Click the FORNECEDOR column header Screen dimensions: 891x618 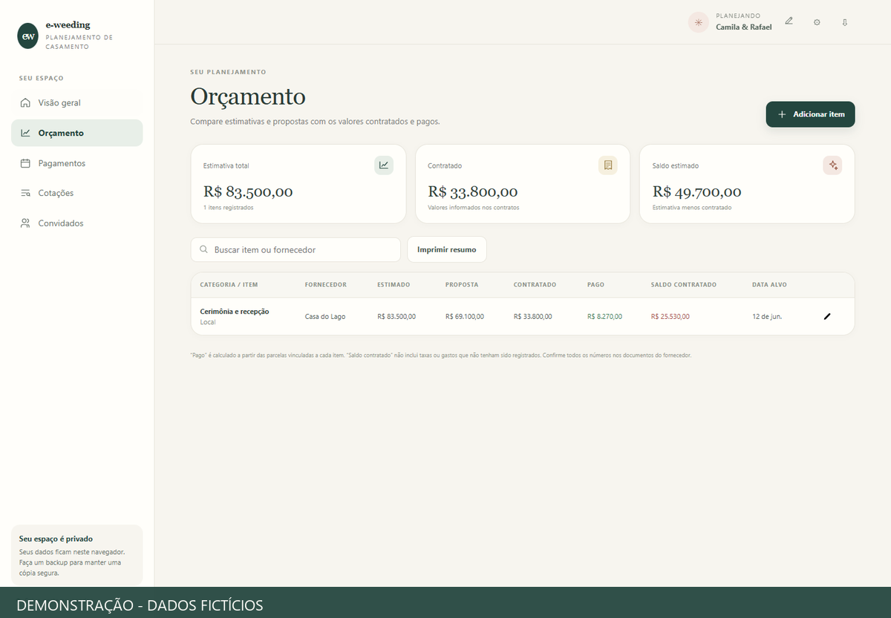[x=326, y=285]
